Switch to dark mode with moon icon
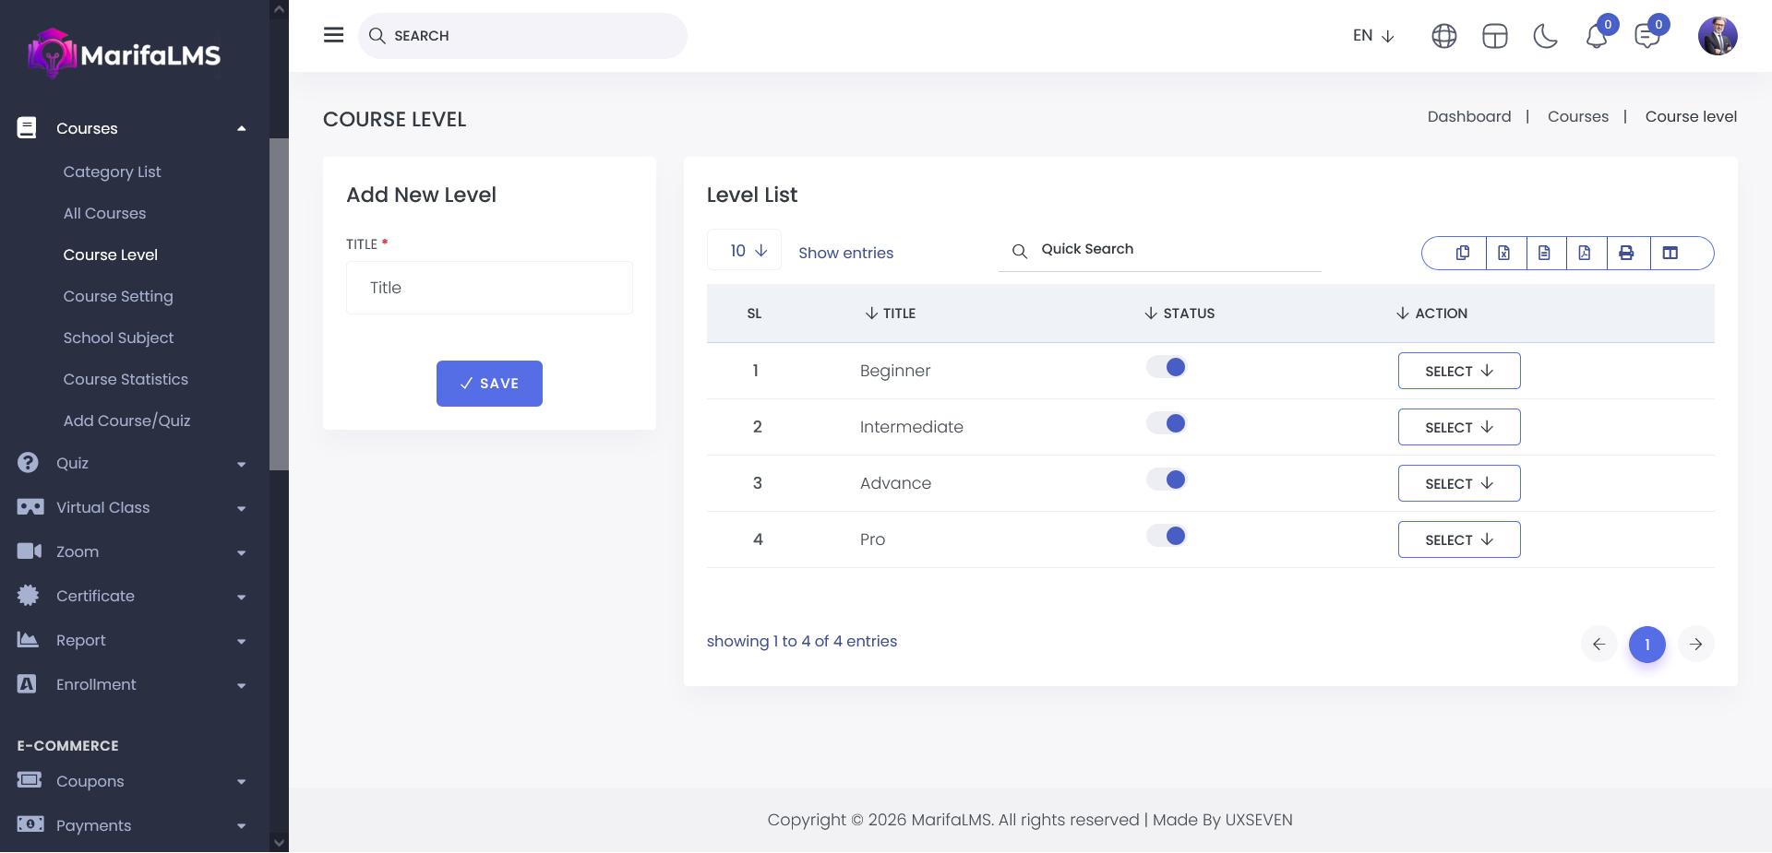 click(x=1545, y=36)
